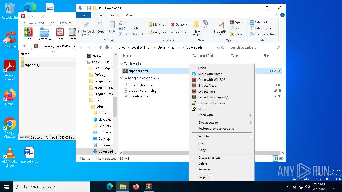The height and width of the screenshot is (192, 342).
Task: Expand address bar history dropdown
Action: 218,47
